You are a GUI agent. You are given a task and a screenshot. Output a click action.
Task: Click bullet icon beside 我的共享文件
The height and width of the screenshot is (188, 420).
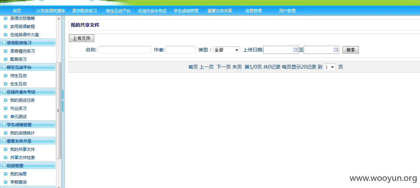click(5, 149)
